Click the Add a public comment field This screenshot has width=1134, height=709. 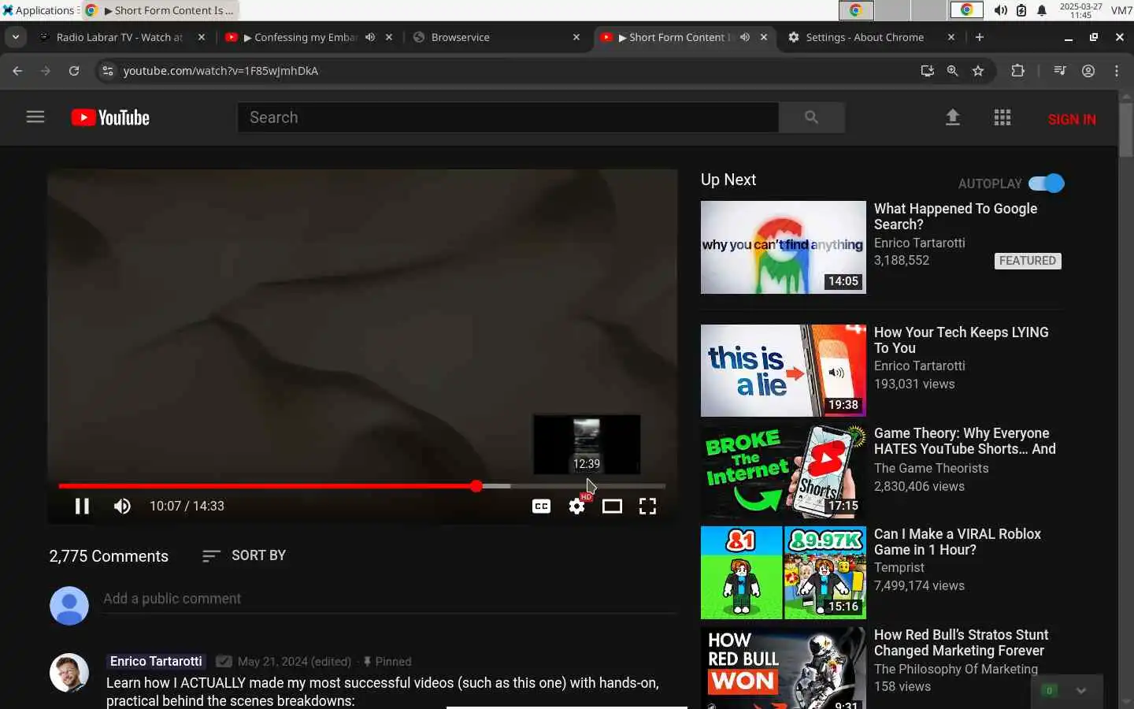[x=389, y=599]
